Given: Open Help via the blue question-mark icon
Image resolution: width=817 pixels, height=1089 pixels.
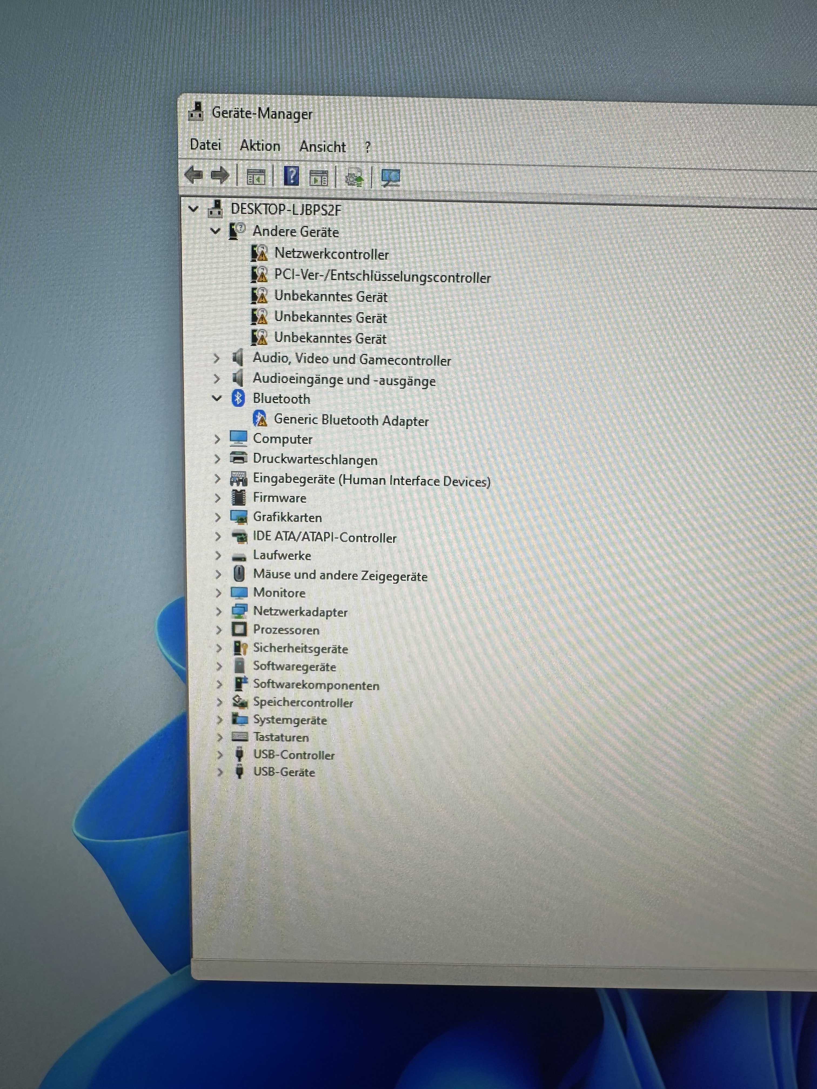Looking at the screenshot, I should point(292,176).
